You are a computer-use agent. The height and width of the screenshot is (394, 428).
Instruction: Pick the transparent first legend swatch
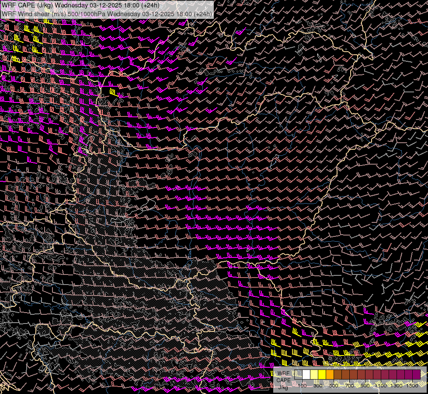pyautogui.click(x=299, y=374)
